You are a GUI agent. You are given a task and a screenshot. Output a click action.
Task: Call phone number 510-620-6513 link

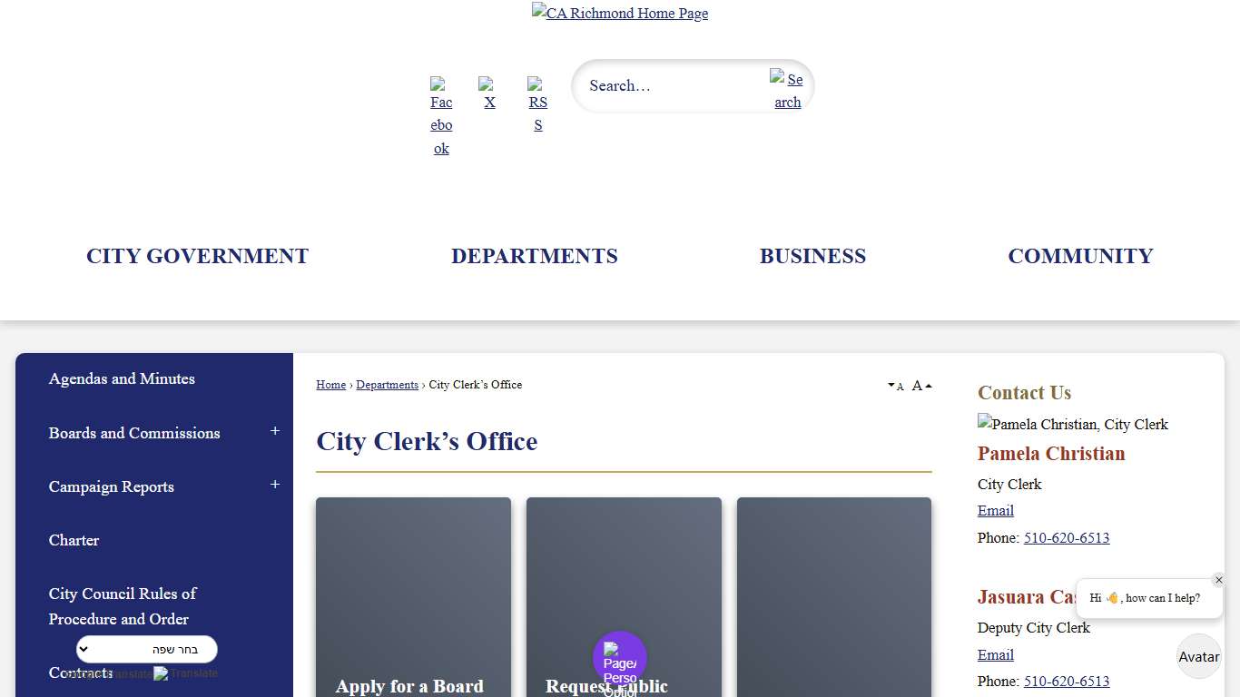click(1067, 537)
